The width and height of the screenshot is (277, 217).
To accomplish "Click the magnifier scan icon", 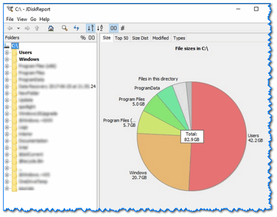I will [x=64, y=28].
